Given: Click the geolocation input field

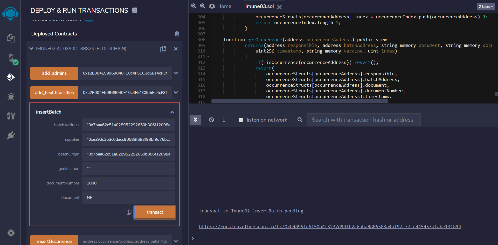Looking at the screenshot, I should [x=128, y=169].
